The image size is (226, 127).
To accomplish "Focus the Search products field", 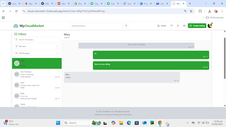I will [x=97, y=26].
